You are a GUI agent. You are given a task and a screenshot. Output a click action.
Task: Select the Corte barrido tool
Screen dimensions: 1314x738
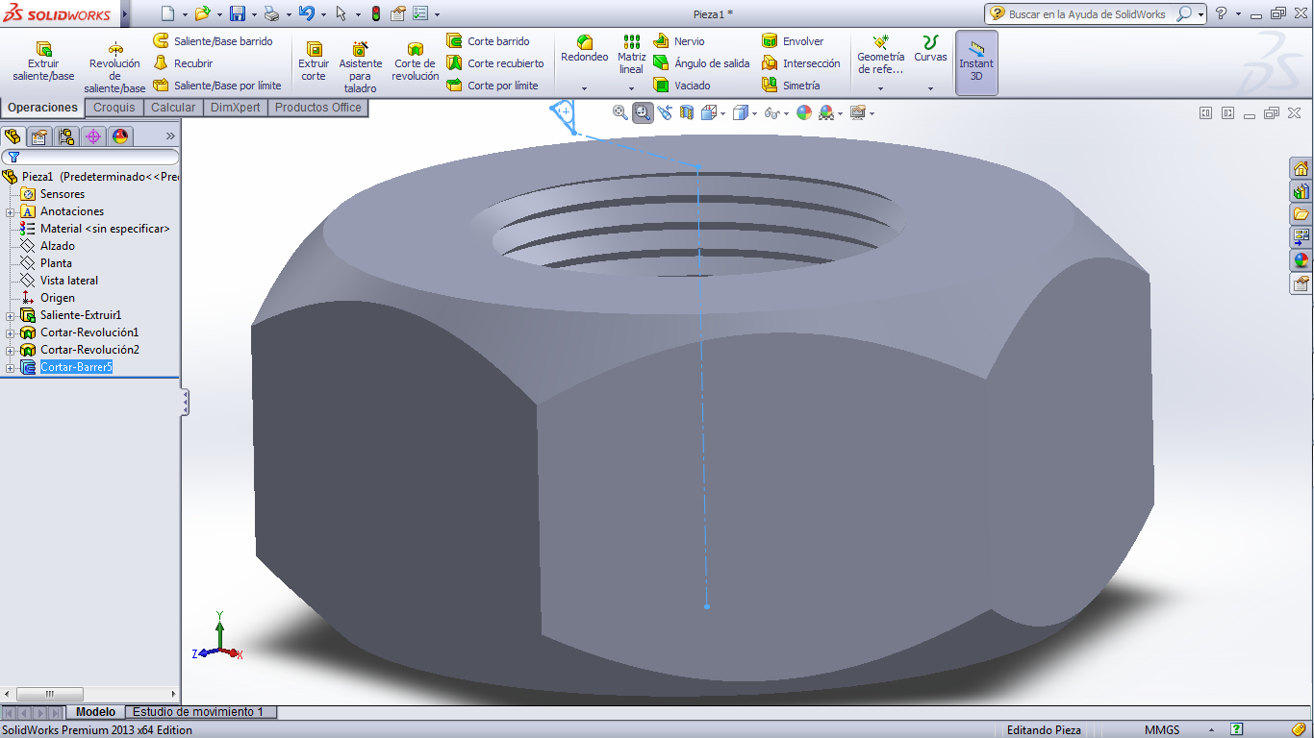click(x=489, y=41)
